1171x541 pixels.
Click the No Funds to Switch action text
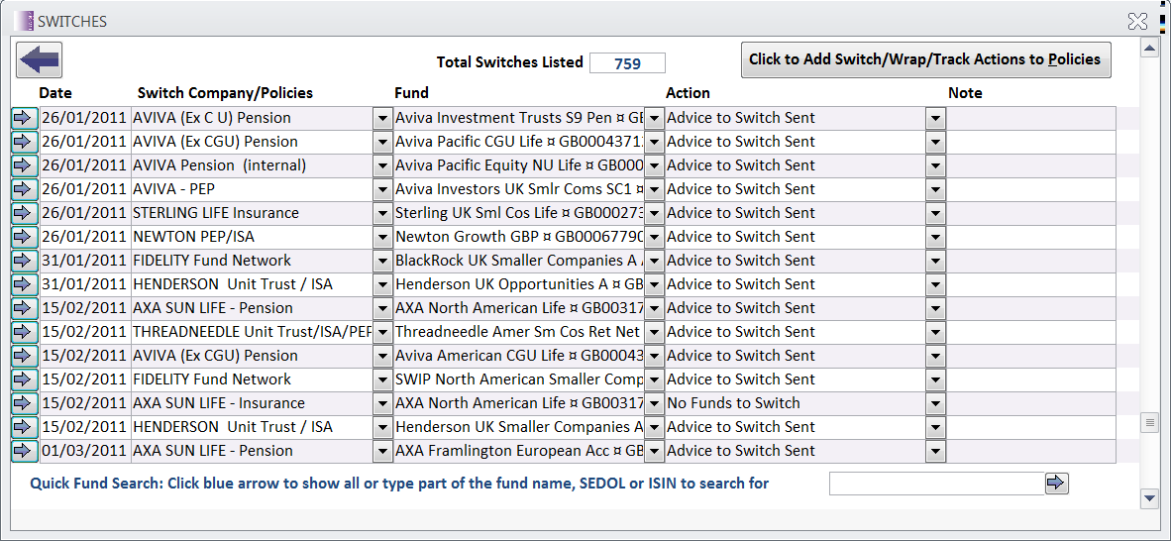click(x=733, y=403)
